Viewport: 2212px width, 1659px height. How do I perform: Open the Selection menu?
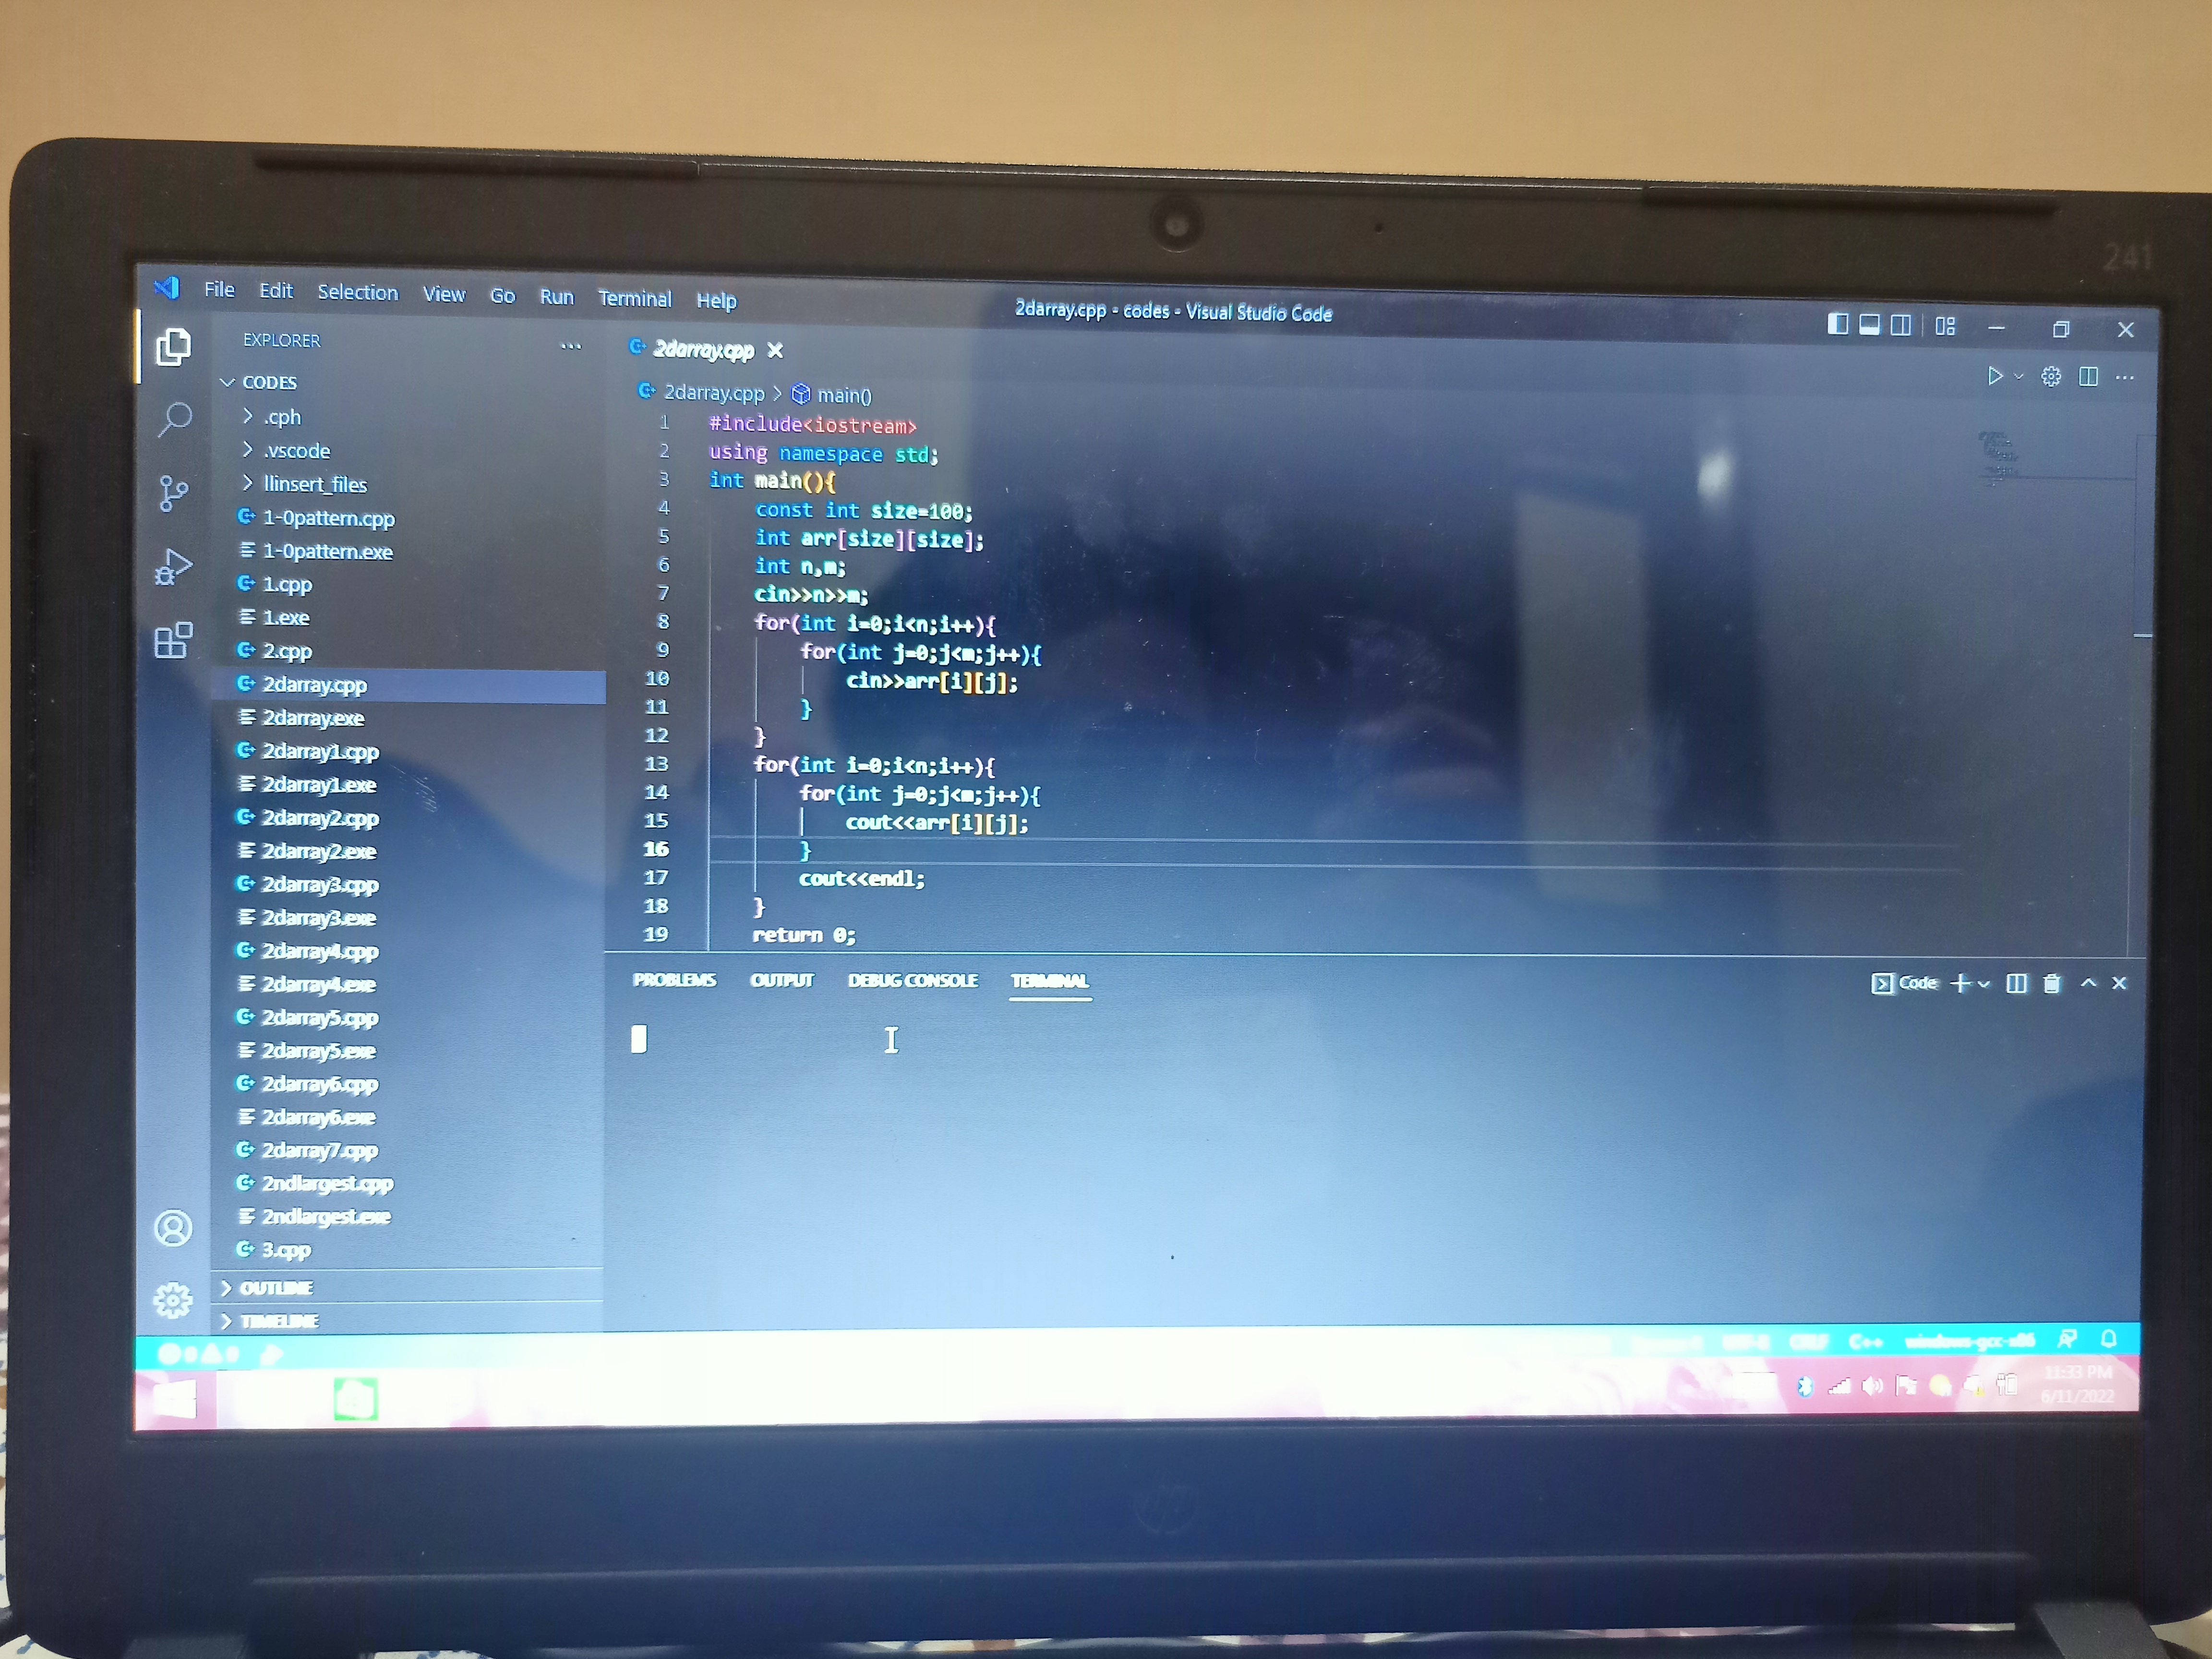tap(357, 292)
